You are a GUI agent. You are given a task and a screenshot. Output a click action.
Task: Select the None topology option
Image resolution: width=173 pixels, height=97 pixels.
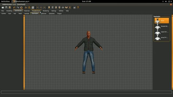tap(162, 21)
